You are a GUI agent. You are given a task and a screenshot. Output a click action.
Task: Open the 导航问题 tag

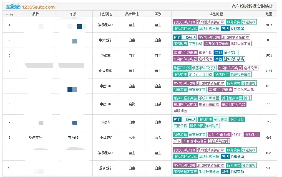coord(180,111)
